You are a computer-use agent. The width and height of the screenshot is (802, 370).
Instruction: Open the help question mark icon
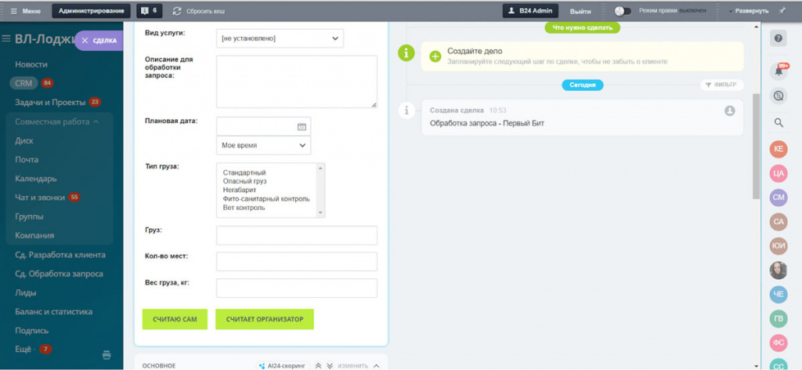click(x=779, y=38)
